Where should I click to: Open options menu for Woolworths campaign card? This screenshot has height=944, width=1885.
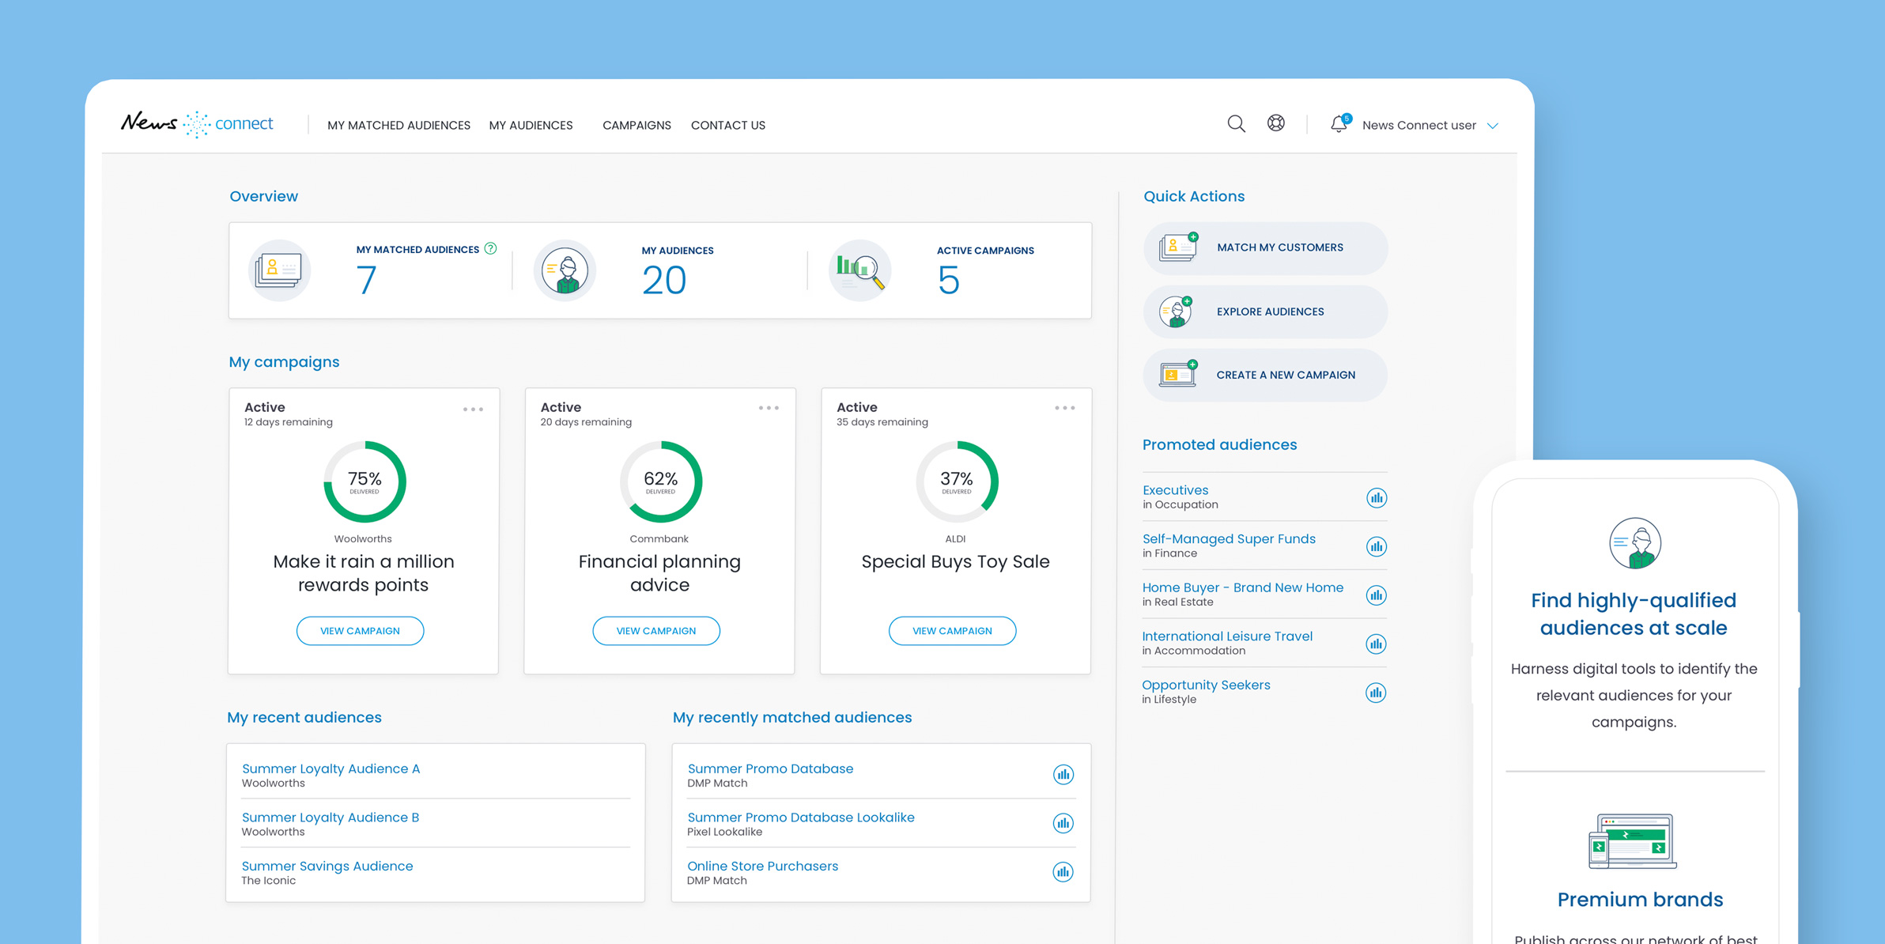click(473, 409)
